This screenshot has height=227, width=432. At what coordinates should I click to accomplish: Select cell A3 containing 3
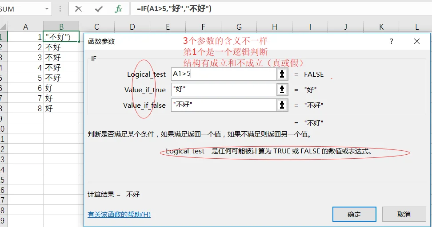coord(25,57)
